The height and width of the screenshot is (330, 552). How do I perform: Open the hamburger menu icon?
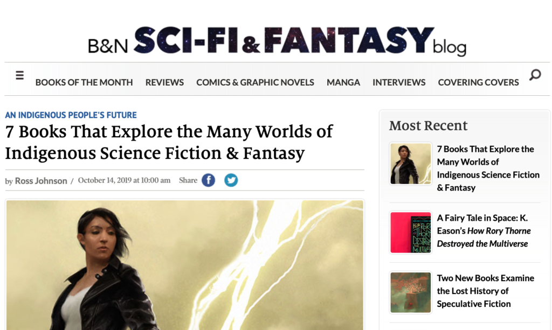(20, 75)
